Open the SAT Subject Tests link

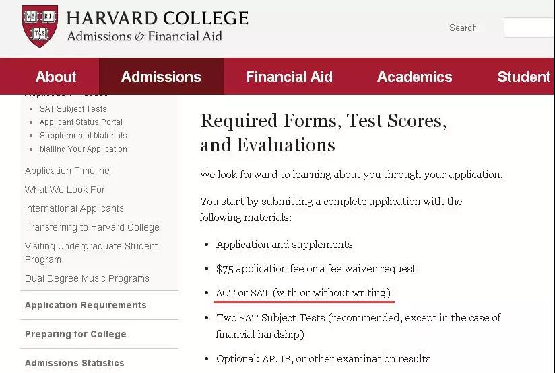[73, 109]
